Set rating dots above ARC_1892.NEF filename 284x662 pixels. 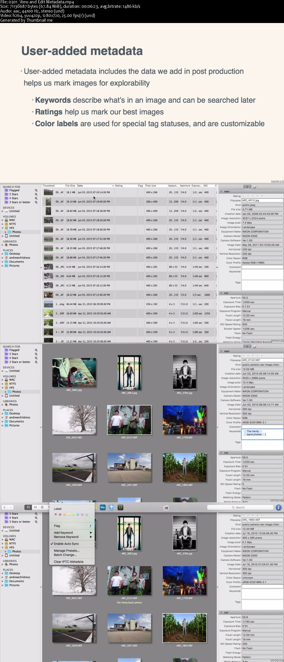(253, 516)
